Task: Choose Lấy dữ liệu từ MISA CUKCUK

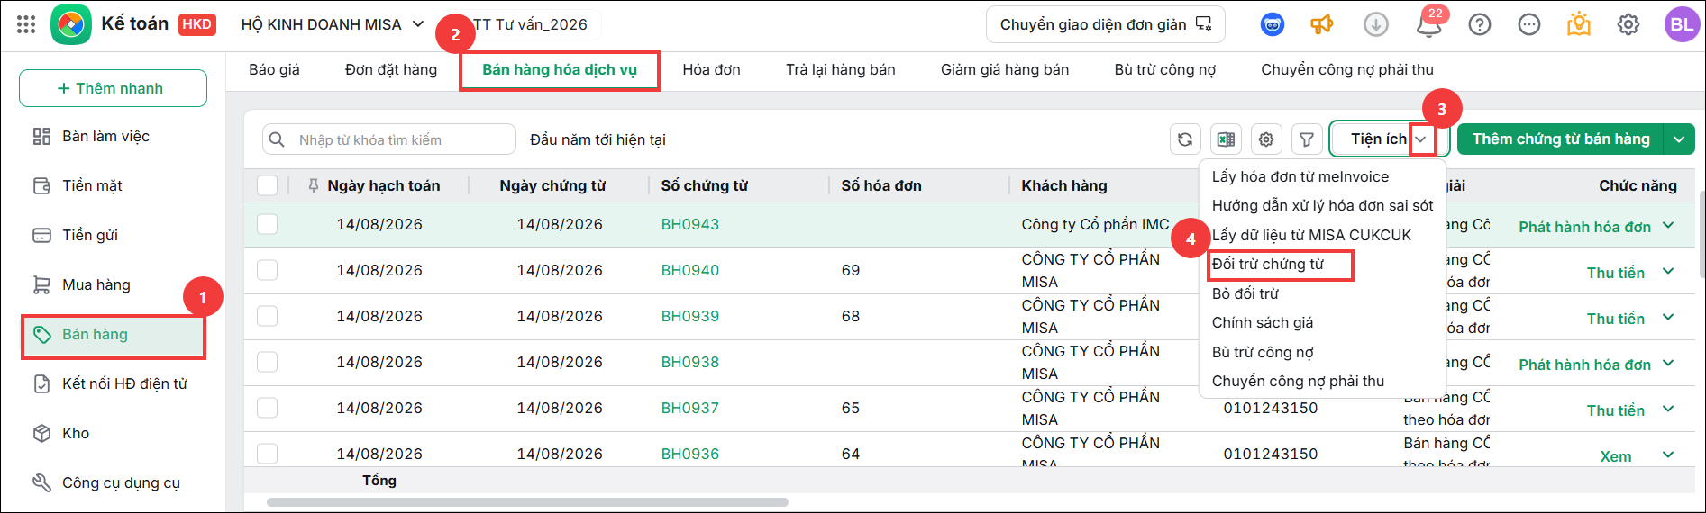Action: (x=1312, y=236)
